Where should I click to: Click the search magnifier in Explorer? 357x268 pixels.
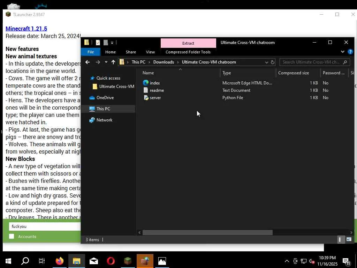[345, 62]
